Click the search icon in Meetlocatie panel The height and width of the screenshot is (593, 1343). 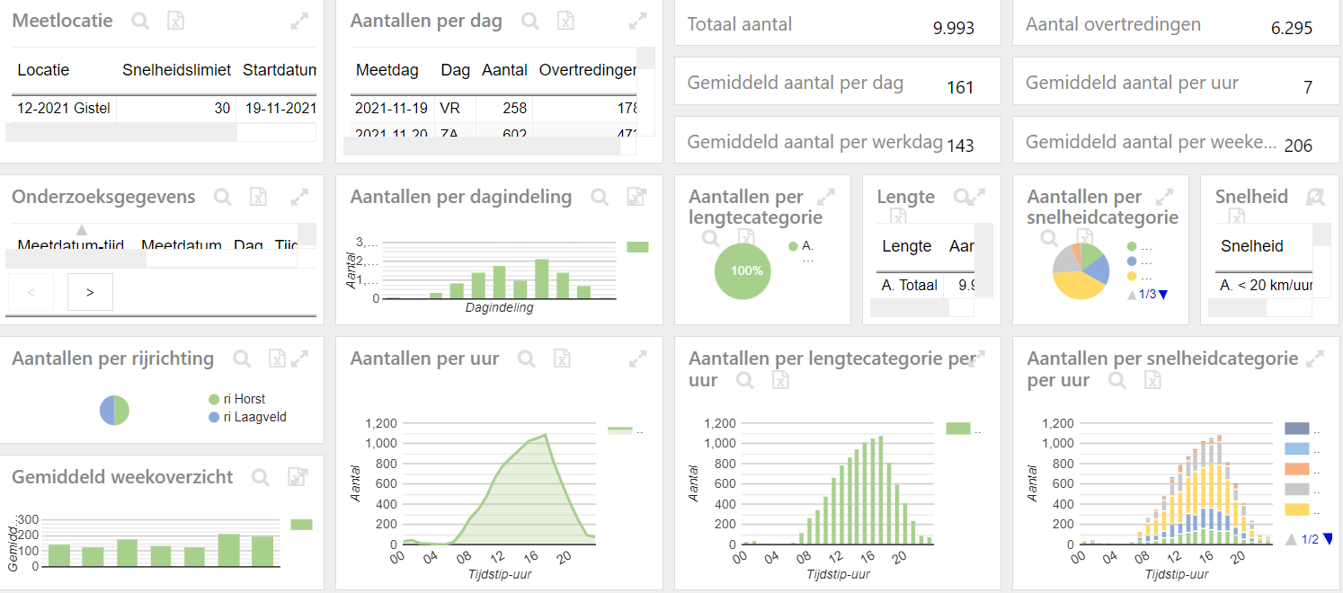tap(140, 21)
